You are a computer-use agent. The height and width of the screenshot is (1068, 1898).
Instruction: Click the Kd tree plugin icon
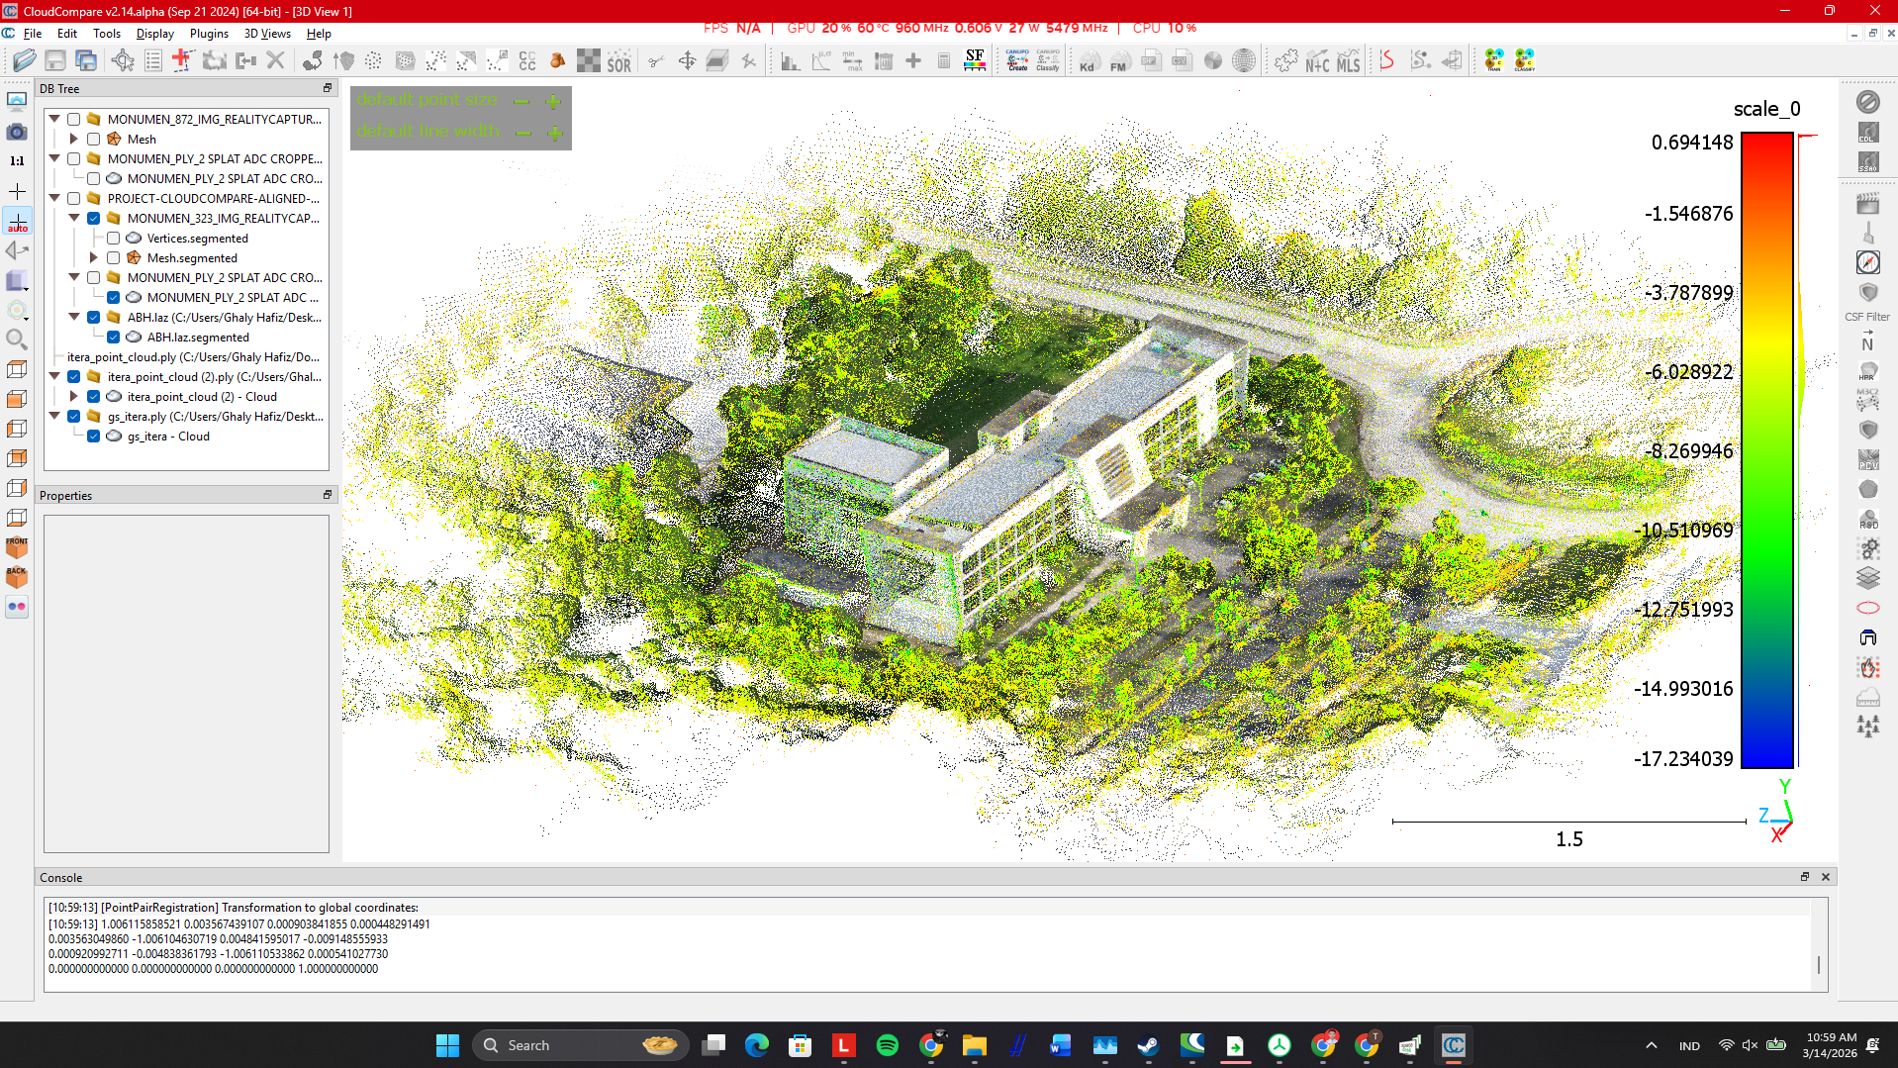1088,61
